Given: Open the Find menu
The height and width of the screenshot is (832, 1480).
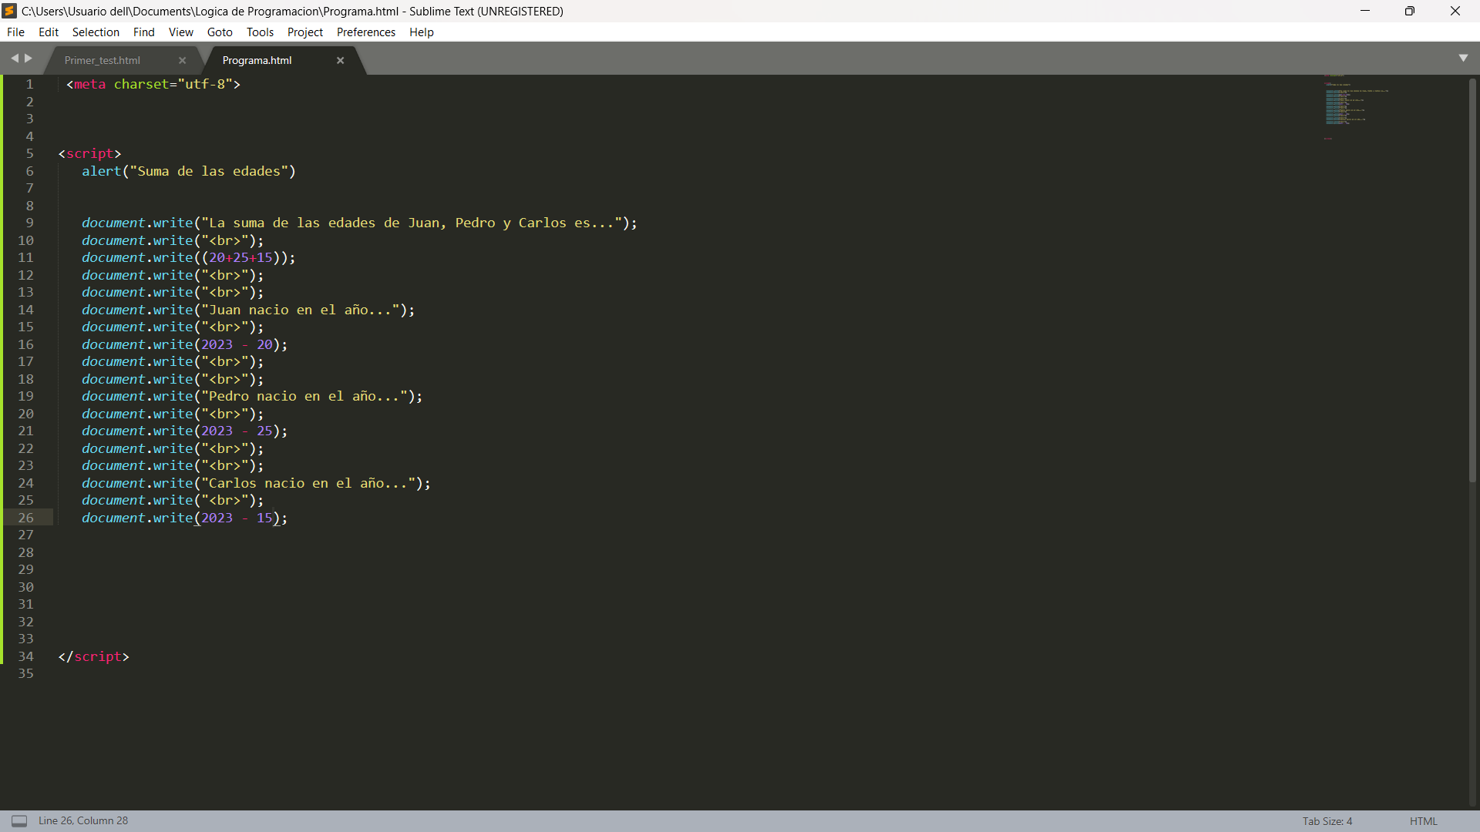Looking at the screenshot, I should (x=143, y=32).
